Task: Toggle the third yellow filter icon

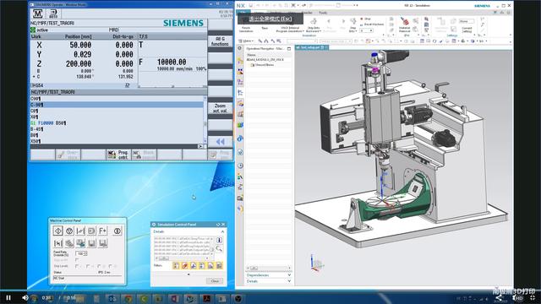Action: point(194,265)
